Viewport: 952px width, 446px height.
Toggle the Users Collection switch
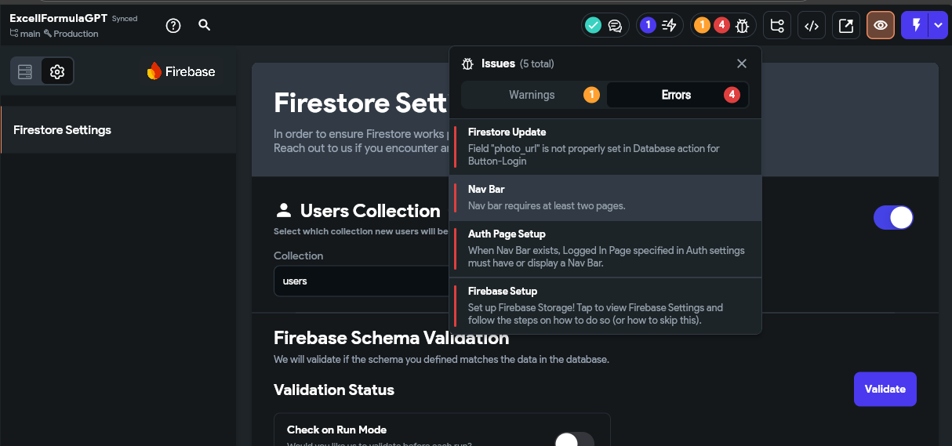[x=894, y=217]
